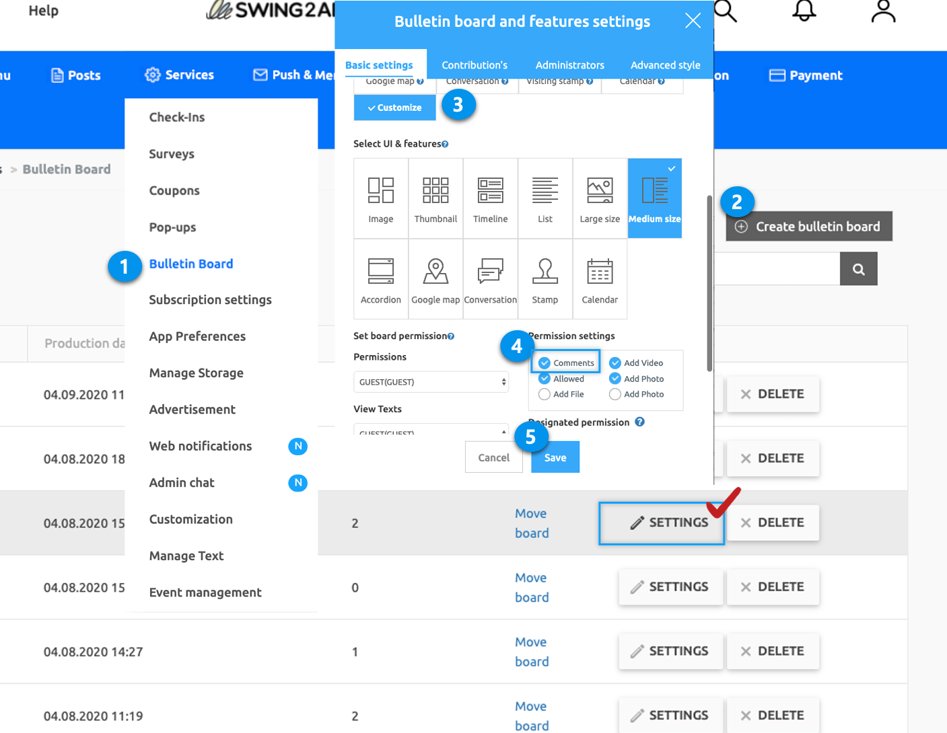Open the user profile icon

(883, 11)
